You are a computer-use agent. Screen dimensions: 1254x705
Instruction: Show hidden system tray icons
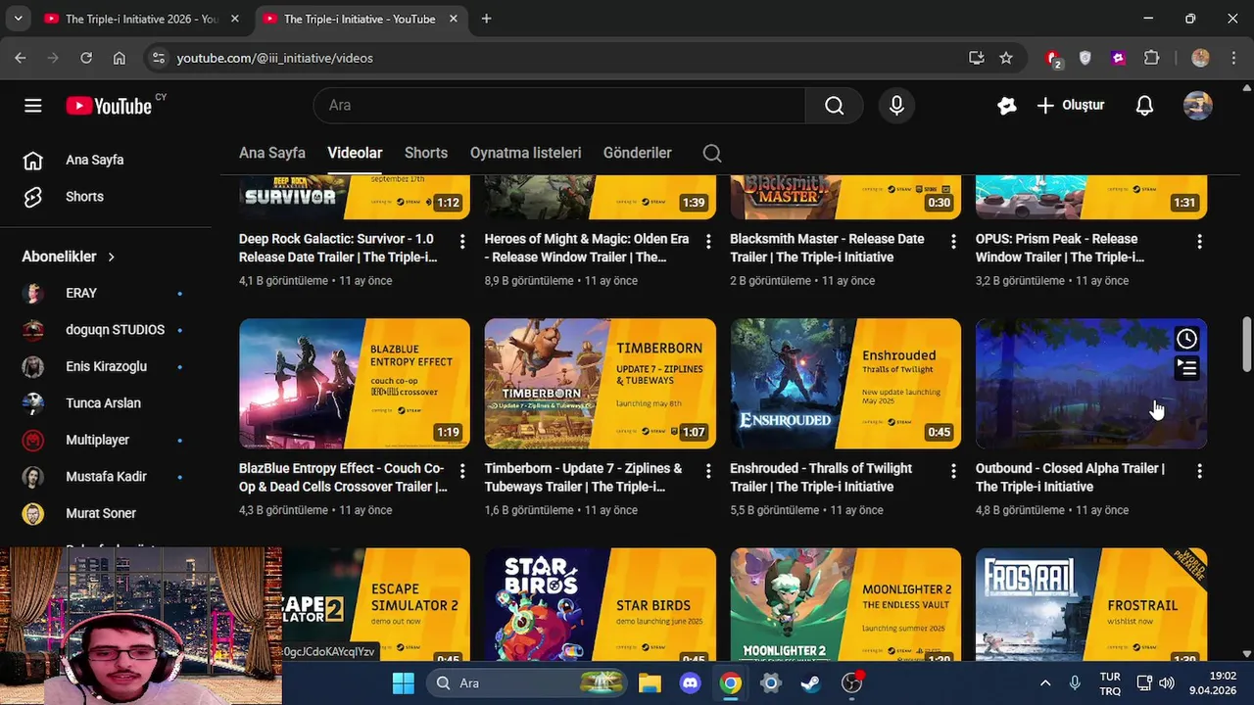pyautogui.click(x=1045, y=682)
